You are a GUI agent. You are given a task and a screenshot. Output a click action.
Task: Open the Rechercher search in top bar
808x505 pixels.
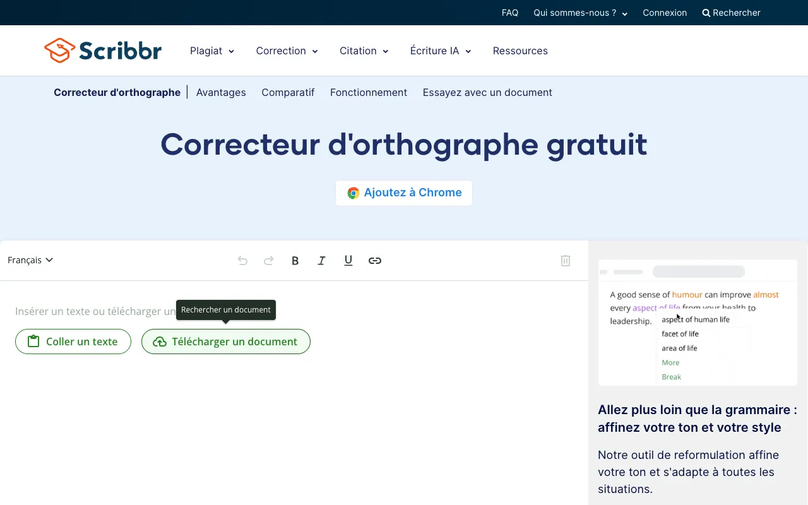point(731,13)
